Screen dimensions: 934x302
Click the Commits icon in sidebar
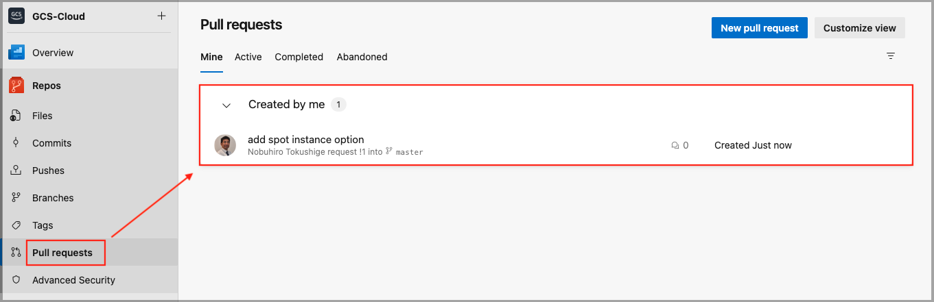pos(16,143)
